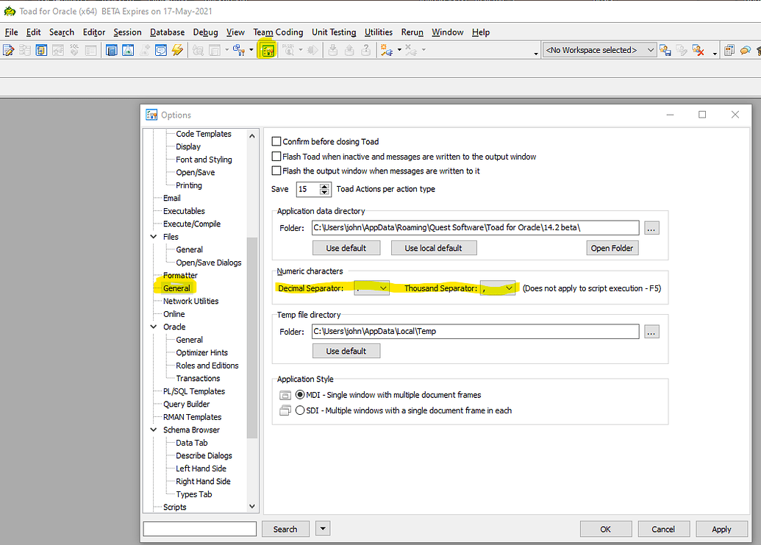Open the Session Browser flask icon

pyautogui.click(x=126, y=50)
